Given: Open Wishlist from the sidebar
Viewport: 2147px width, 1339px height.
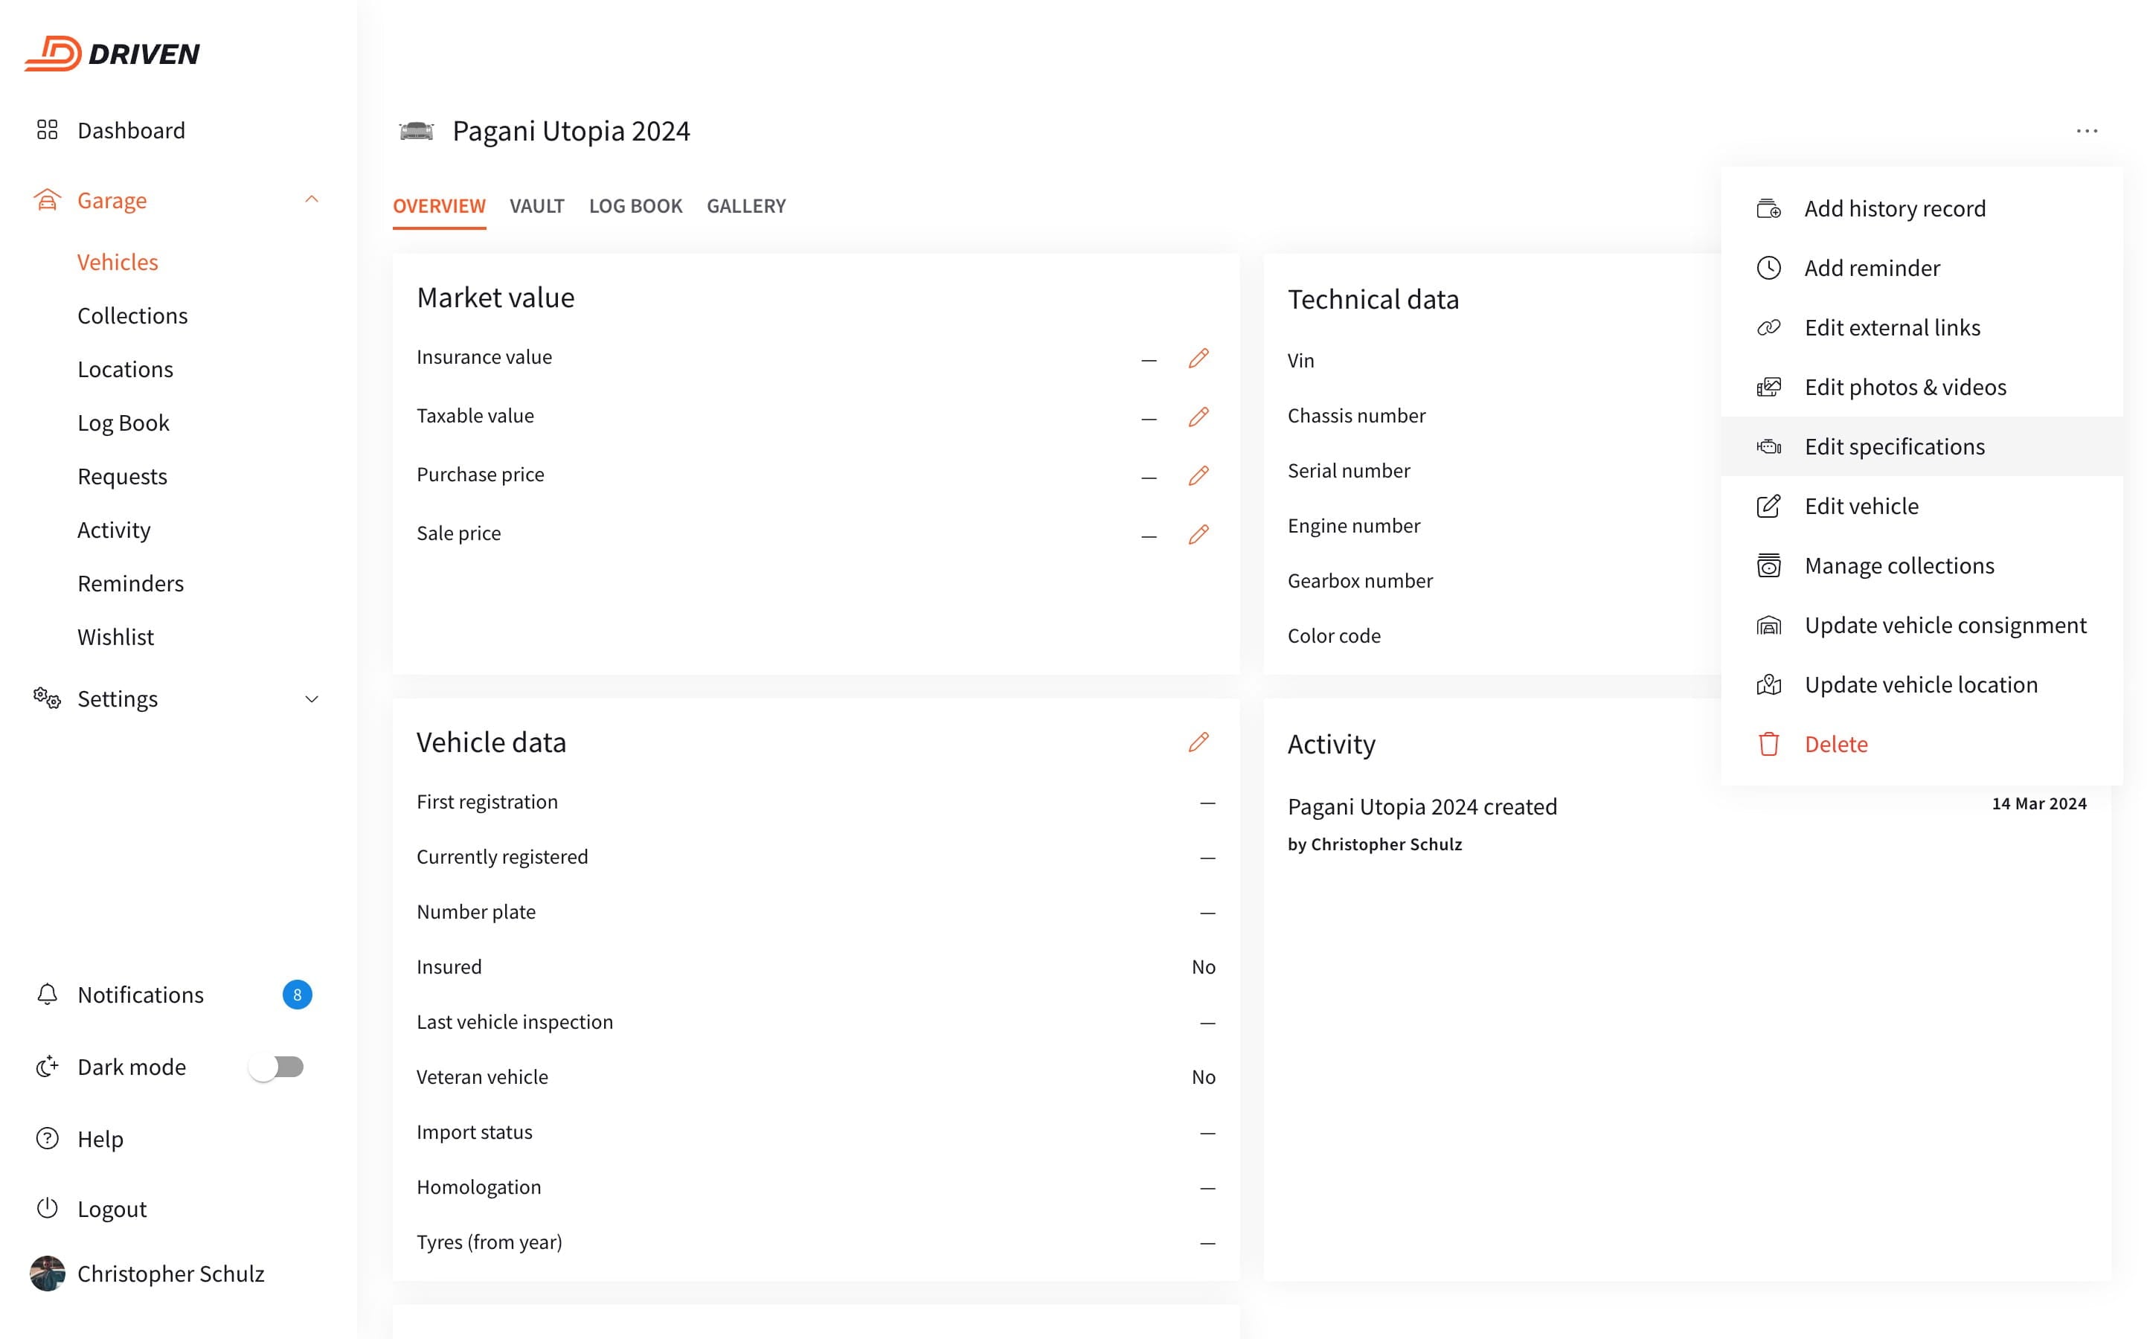Looking at the screenshot, I should click(115, 637).
